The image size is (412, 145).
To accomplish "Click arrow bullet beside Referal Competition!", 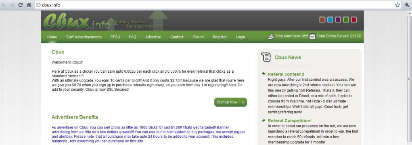I will tap(264, 120).
